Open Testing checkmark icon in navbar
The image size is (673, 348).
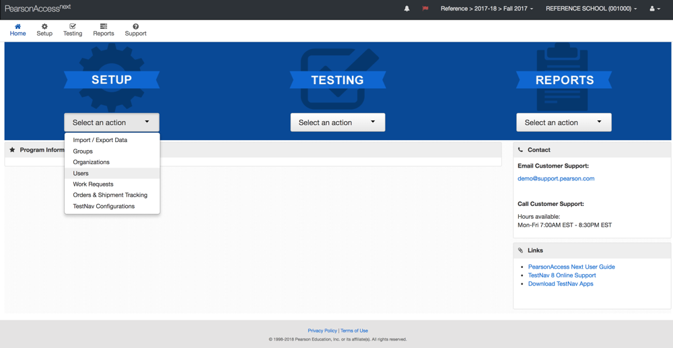(x=73, y=27)
